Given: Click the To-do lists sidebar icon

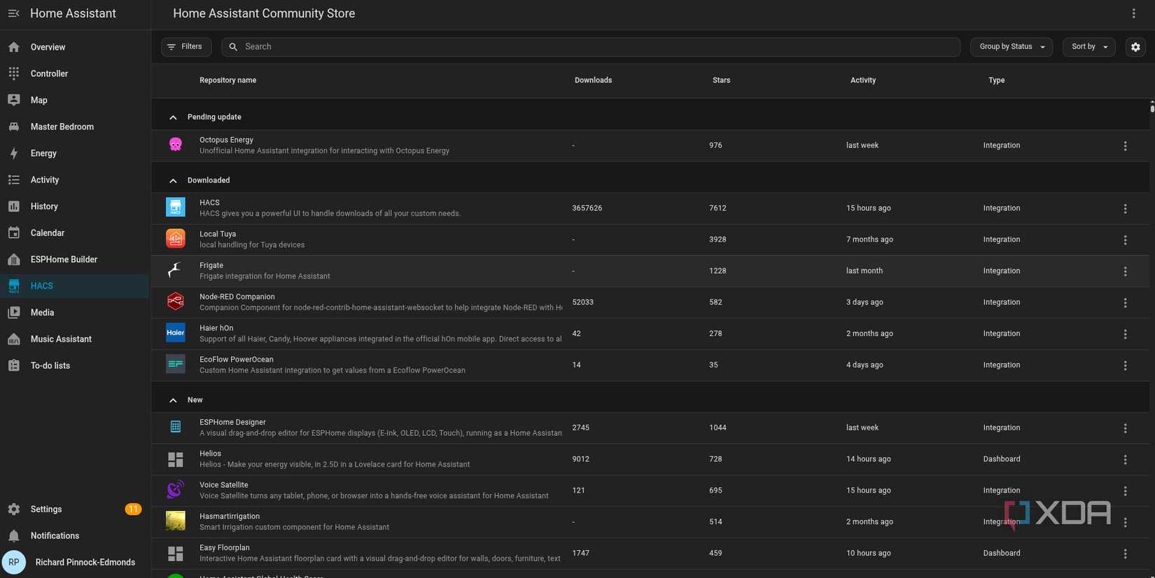Looking at the screenshot, I should (x=14, y=366).
